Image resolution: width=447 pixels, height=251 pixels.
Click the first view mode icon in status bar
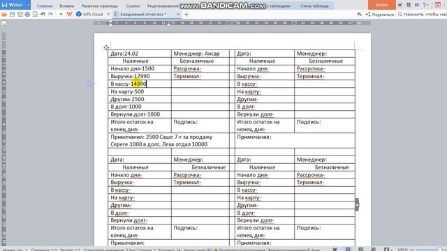[335, 250]
